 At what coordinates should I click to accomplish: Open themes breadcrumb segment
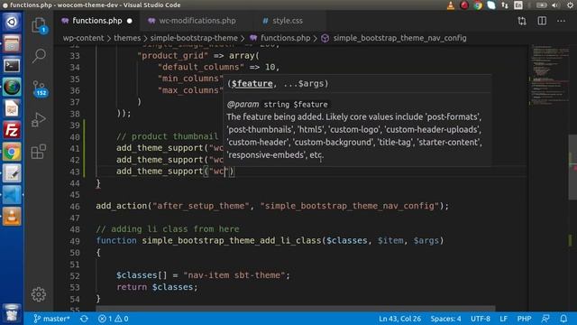click(127, 38)
